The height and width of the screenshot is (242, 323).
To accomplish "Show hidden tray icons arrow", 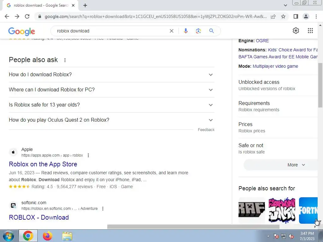I will [x=268, y=236].
